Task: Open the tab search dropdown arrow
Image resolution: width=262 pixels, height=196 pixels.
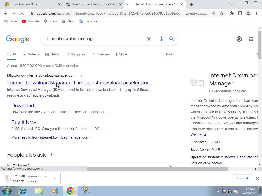Action: (231, 4)
